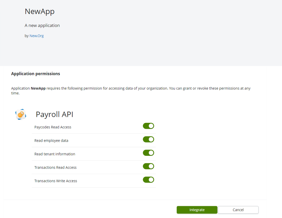Disable the Read tenant information permission

coord(148,153)
